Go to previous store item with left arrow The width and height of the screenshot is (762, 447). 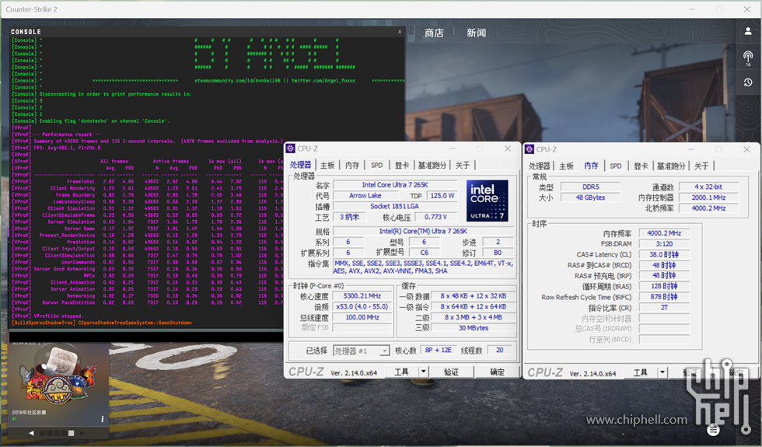(32, 433)
